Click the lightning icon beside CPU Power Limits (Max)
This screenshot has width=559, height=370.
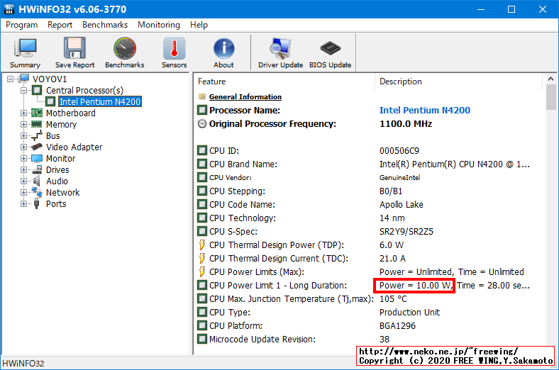(202, 272)
